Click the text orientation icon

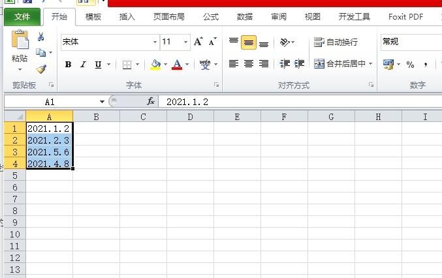(x=287, y=42)
